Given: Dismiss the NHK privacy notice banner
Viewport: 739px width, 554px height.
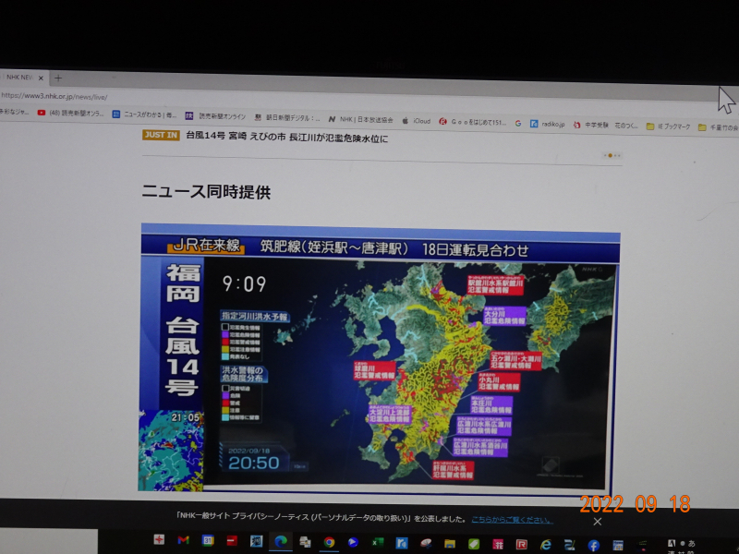Looking at the screenshot, I should click(x=597, y=522).
